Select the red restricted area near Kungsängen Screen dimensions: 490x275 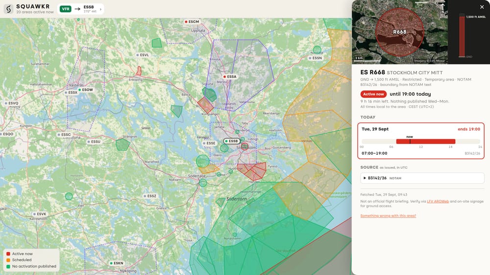point(205,105)
